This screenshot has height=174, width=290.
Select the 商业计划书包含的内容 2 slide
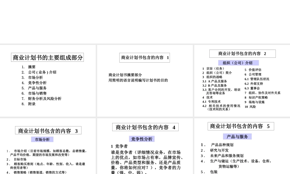241,53
